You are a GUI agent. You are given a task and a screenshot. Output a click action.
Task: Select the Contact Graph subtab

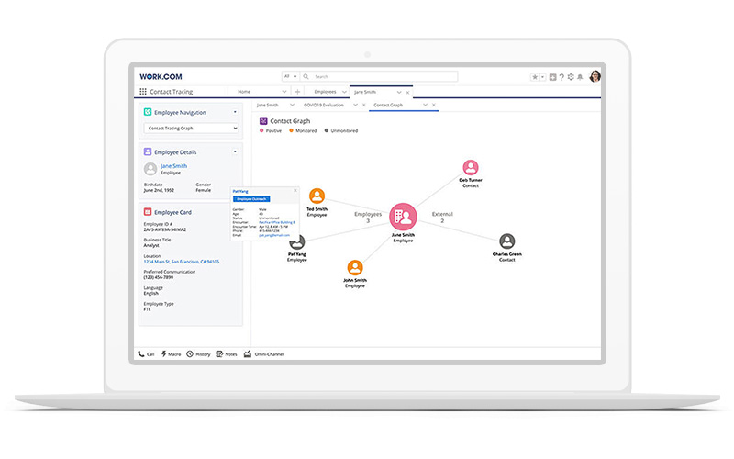(388, 105)
